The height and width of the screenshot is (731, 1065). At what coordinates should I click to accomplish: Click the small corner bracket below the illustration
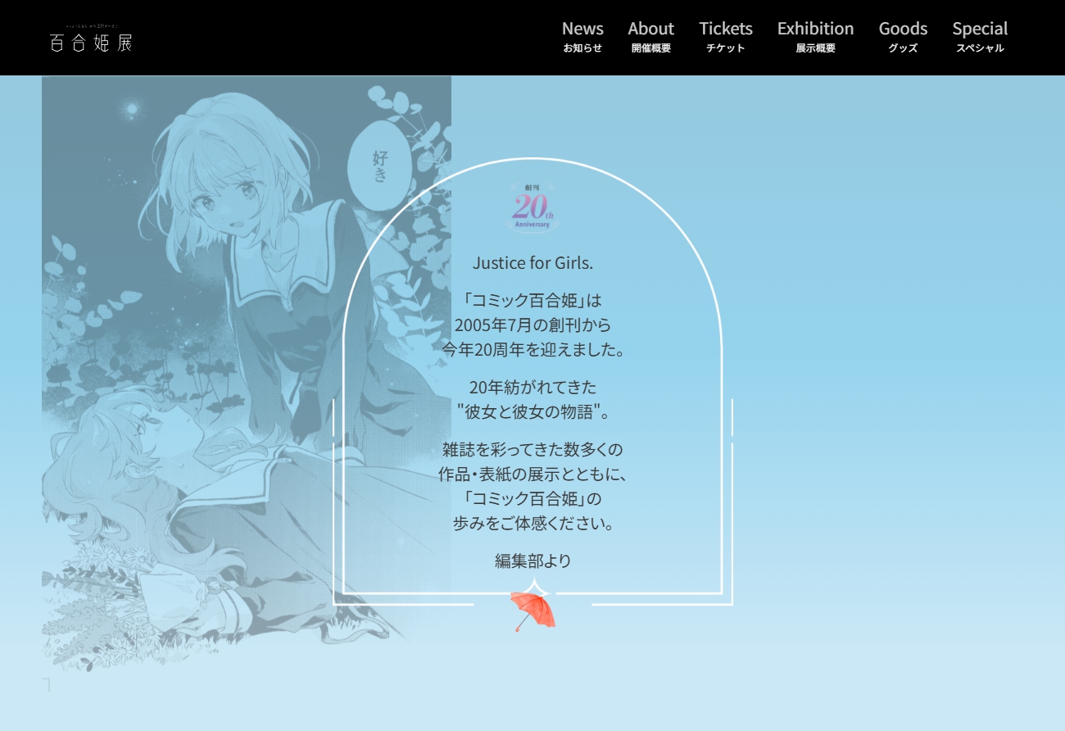[47, 684]
